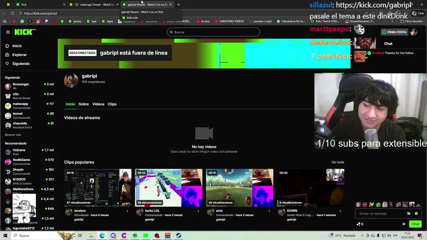Open Volcano in Recomendado list
The height and width of the screenshot is (240, 427).
(x=29, y=152)
